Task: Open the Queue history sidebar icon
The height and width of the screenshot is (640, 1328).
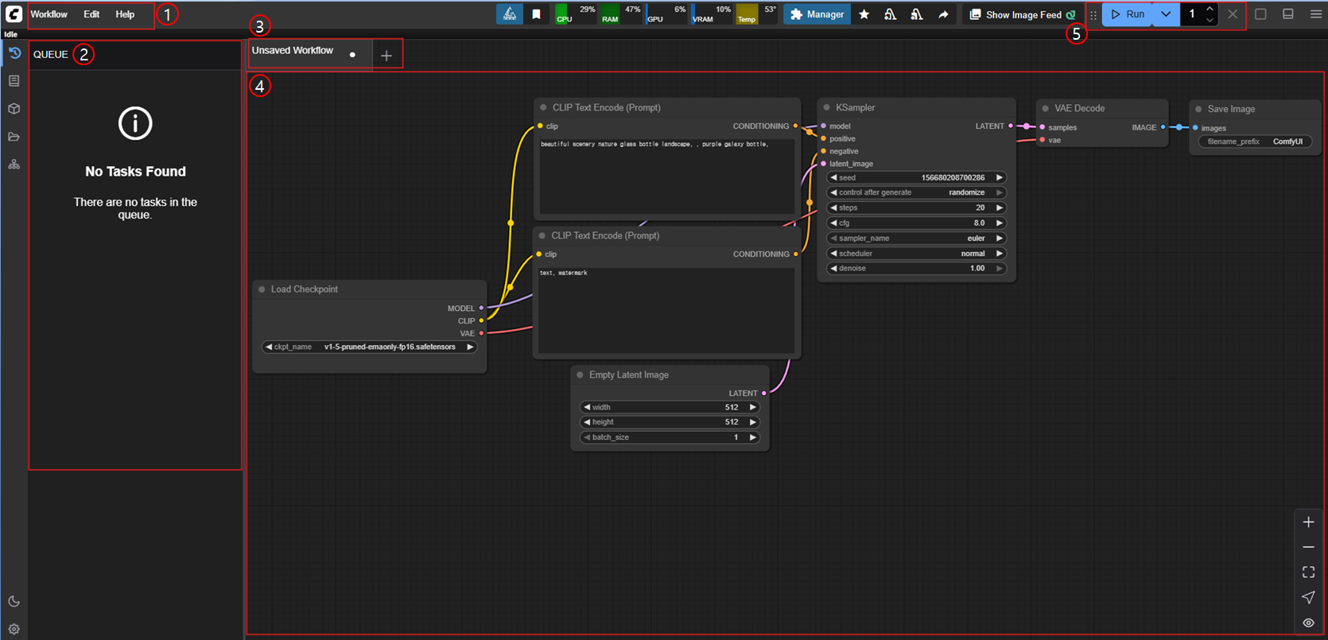Action: (14, 53)
